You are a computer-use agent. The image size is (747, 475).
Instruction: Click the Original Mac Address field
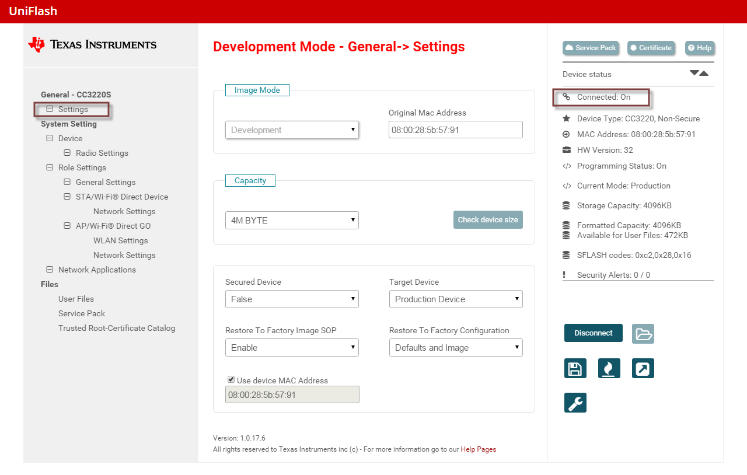[x=455, y=130]
